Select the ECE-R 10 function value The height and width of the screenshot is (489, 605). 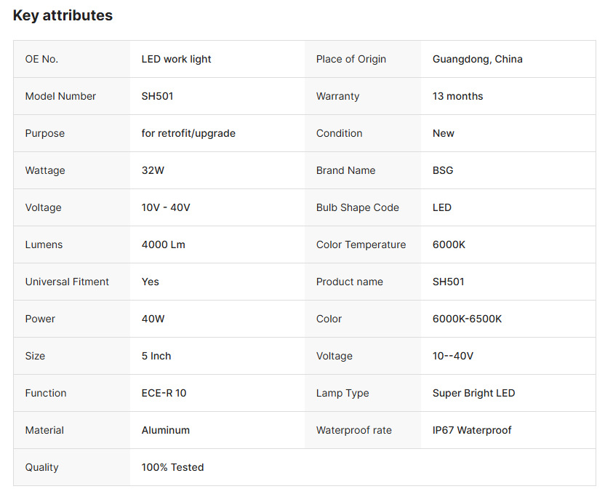click(x=164, y=393)
